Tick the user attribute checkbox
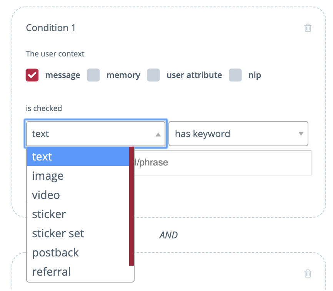This screenshot has width=333, height=291. (153, 75)
